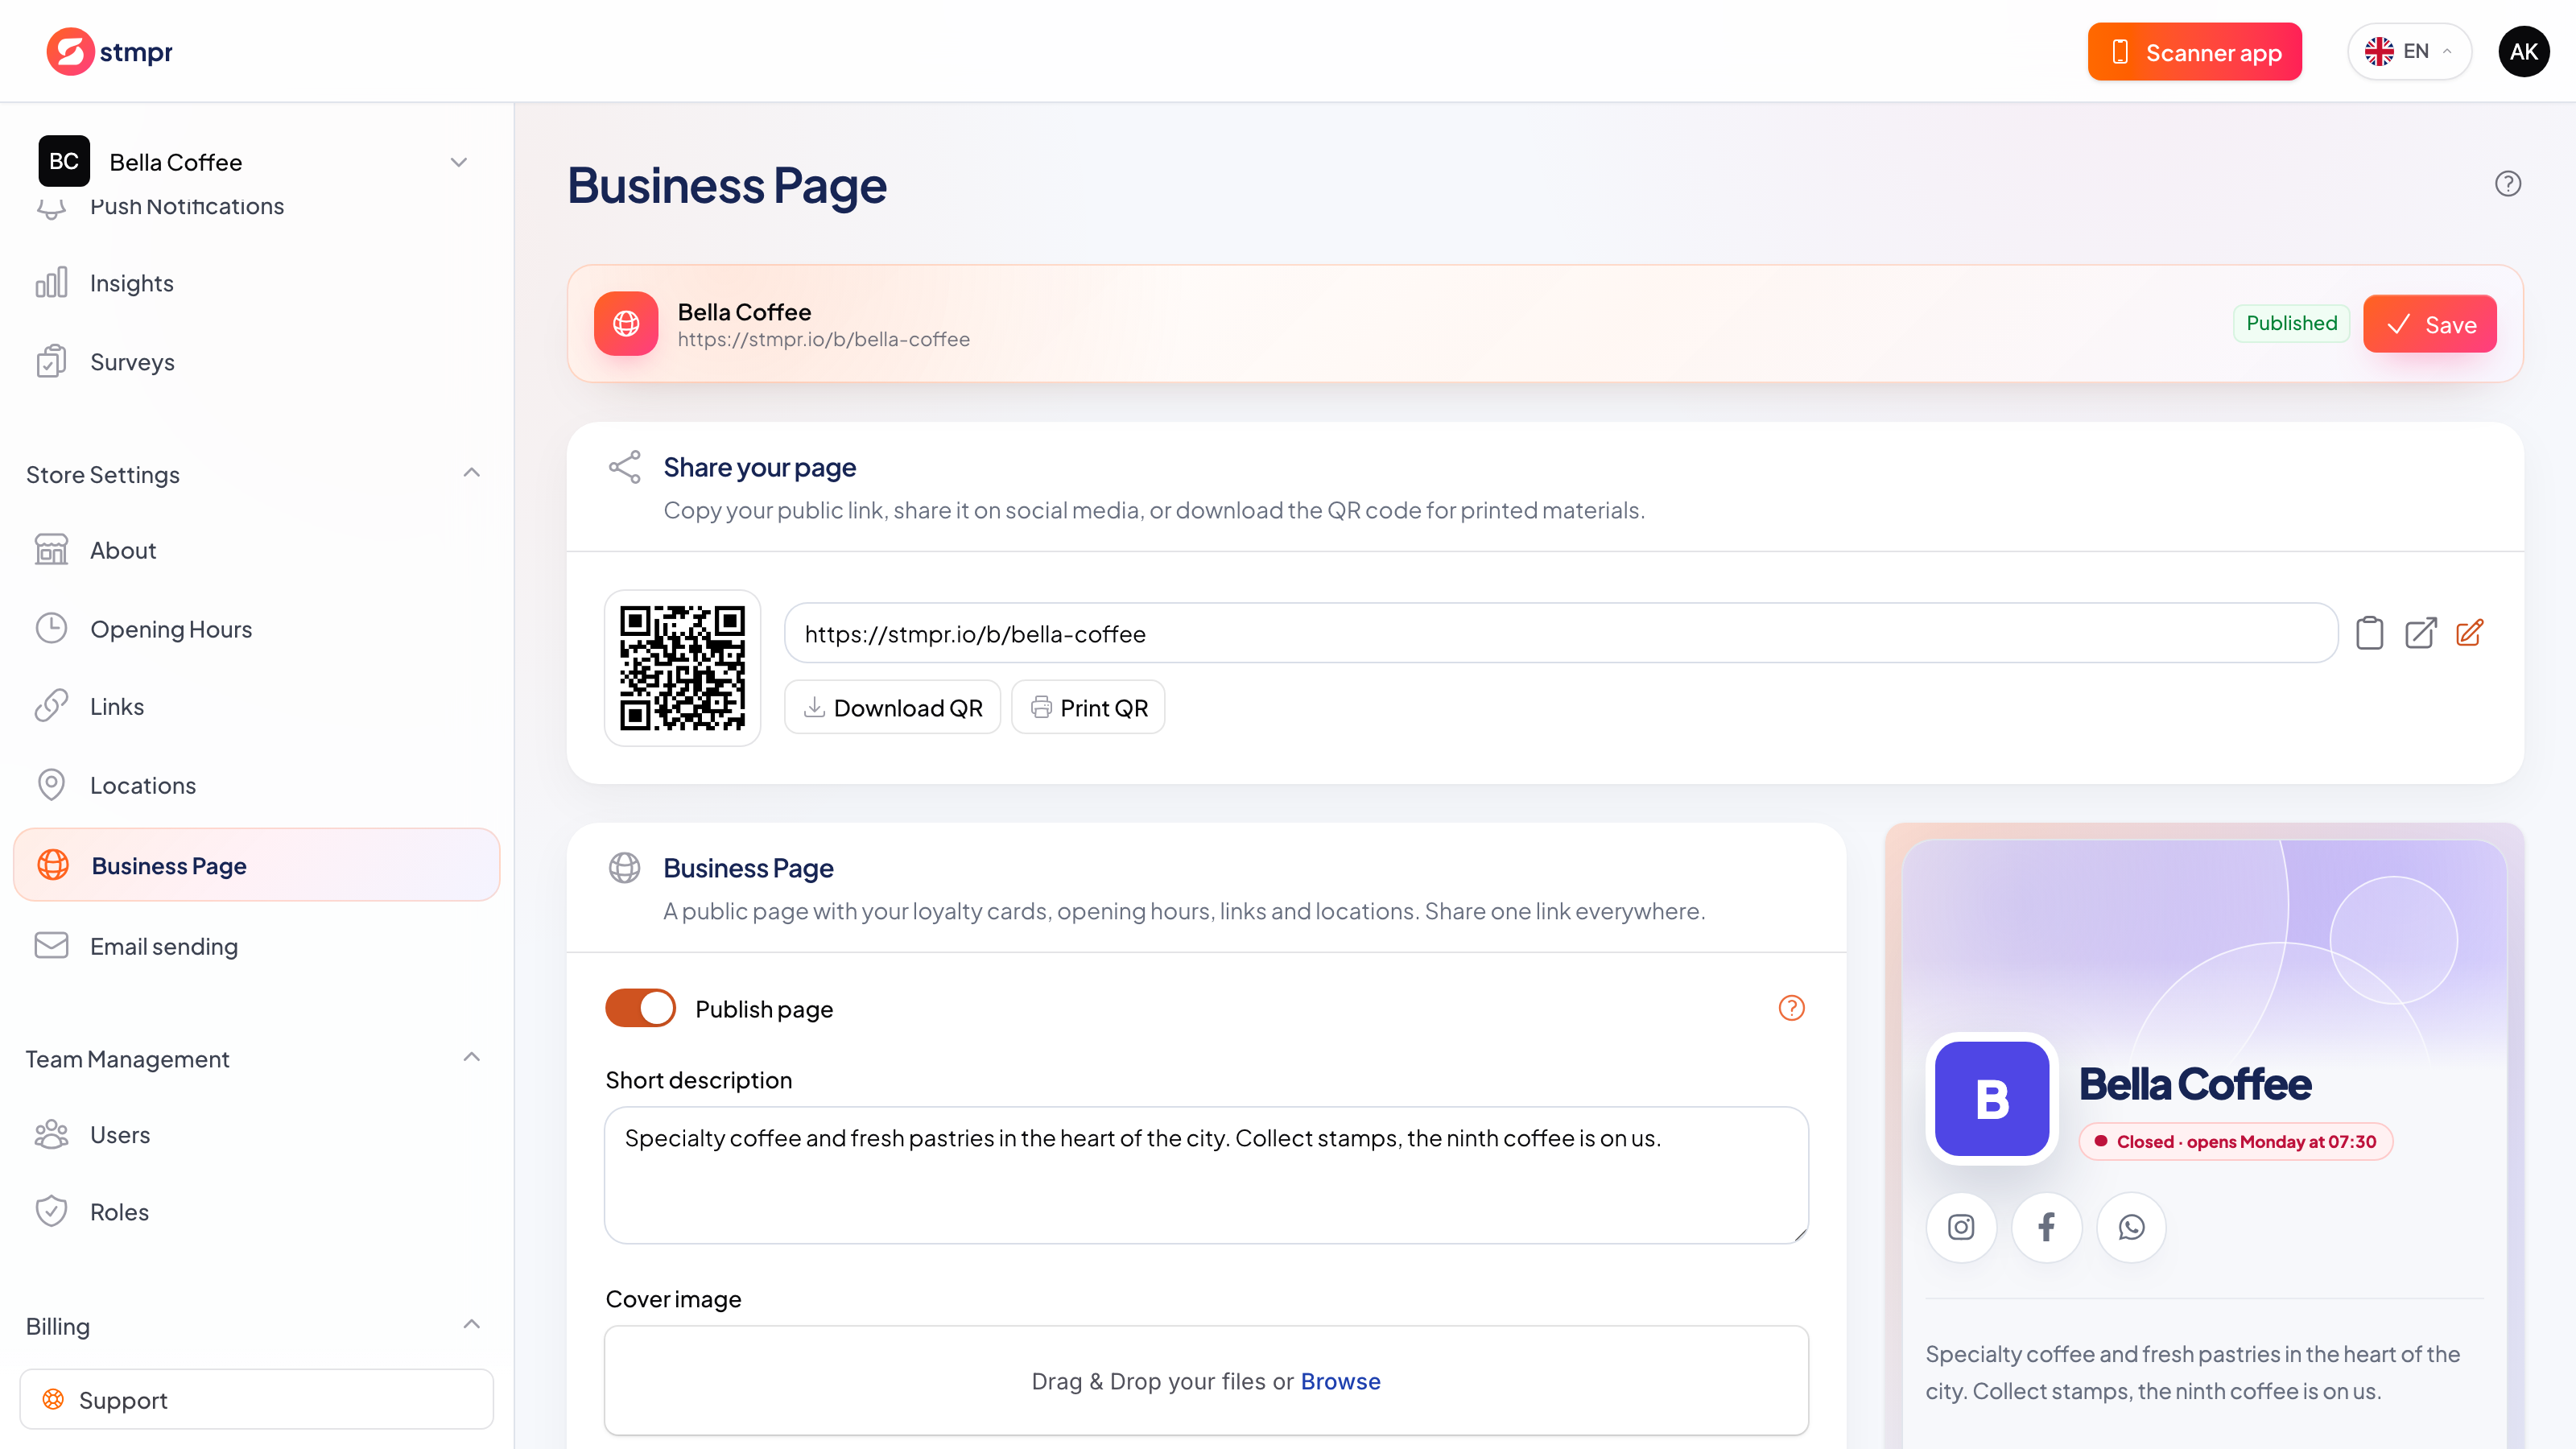The image size is (2576, 1449).
Task: Click the banner URL https://stmpr.io/b/bella-coffee text
Action: pyautogui.click(x=823, y=339)
